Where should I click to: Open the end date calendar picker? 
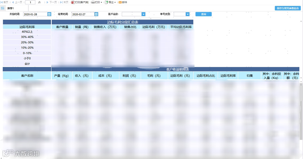tap(96, 14)
